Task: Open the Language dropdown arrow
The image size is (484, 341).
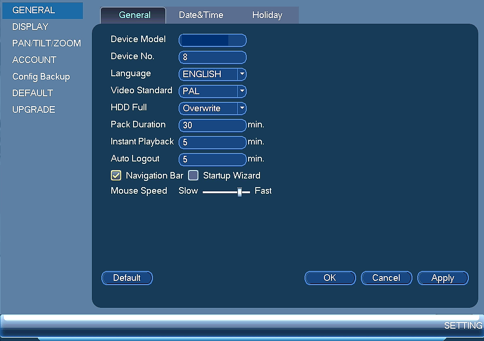Action: coord(242,74)
